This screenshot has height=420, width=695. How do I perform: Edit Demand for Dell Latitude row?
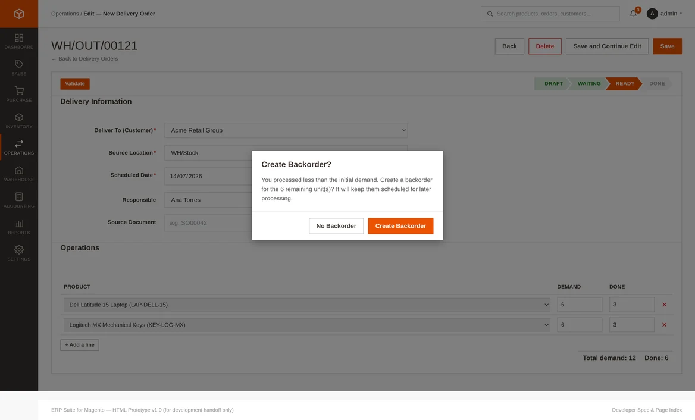pos(580,305)
